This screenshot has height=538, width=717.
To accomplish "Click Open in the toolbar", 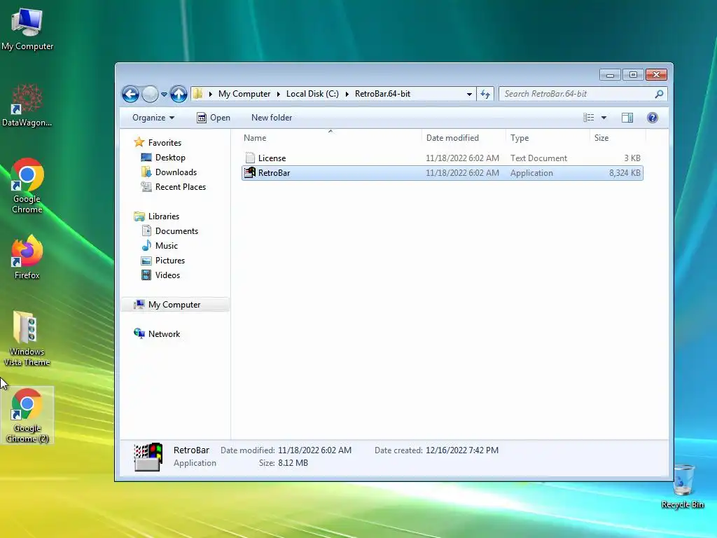I will pyautogui.click(x=214, y=118).
